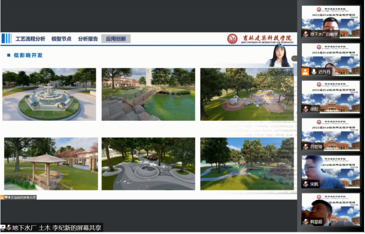This screenshot has height=234, width=365.
Task: Click muted mic icon next to 徐阳
Action: tap(306, 109)
